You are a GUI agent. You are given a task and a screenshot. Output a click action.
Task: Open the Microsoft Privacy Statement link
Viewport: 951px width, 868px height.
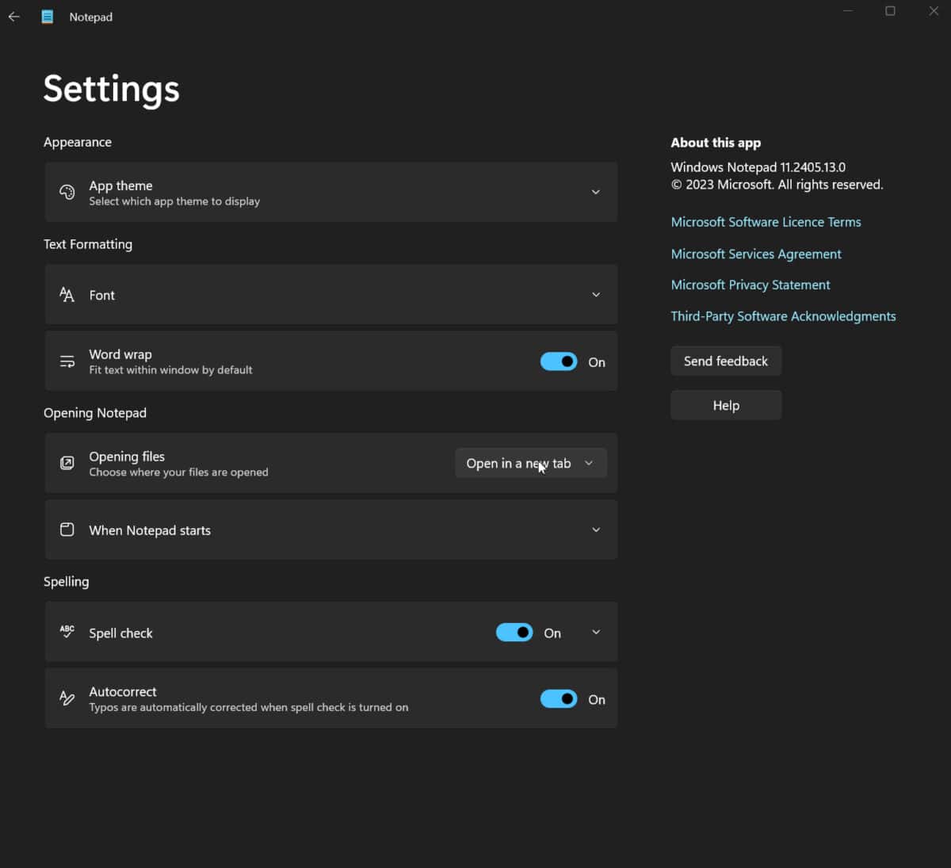[750, 285]
